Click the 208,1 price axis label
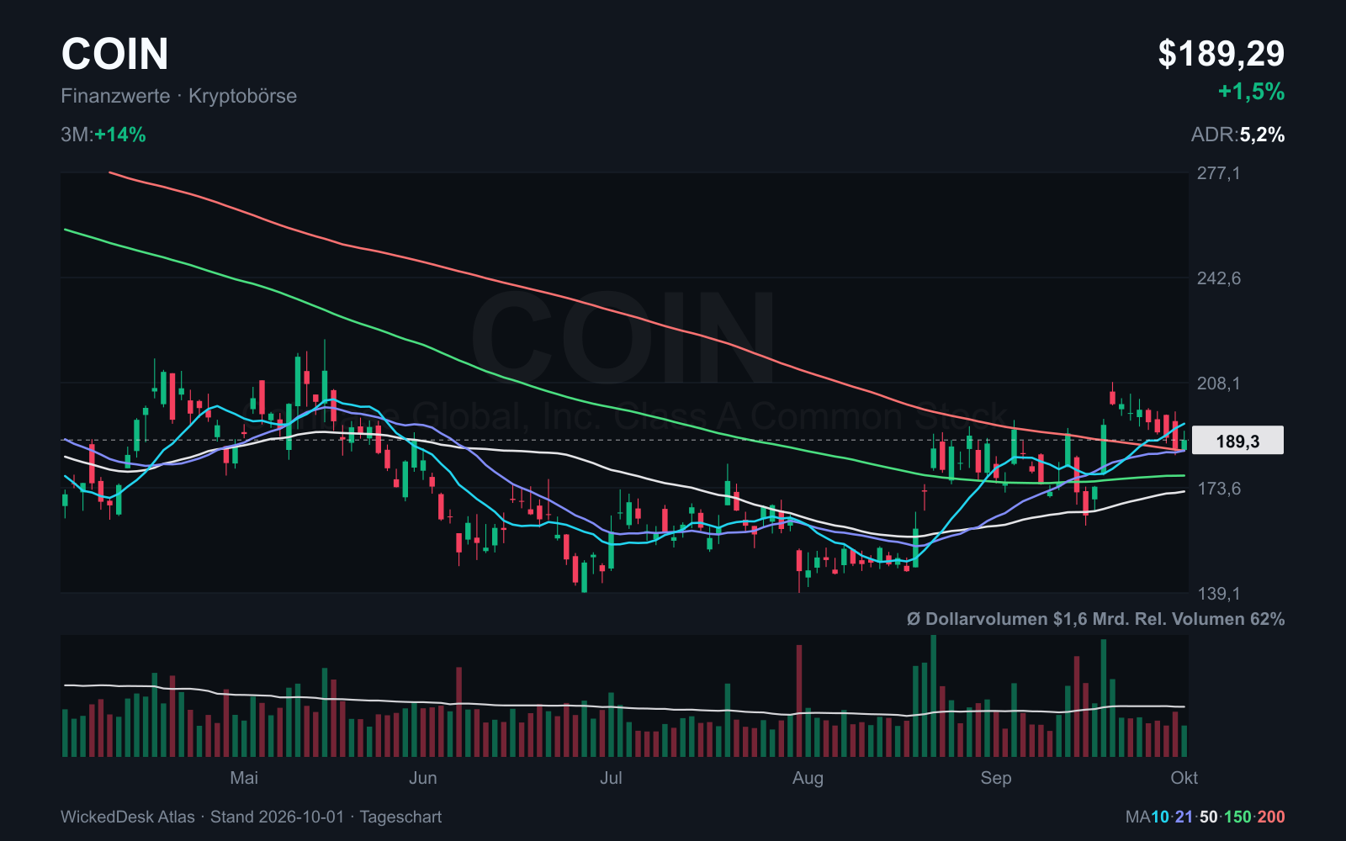Image resolution: width=1346 pixels, height=841 pixels. coord(1218,383)
